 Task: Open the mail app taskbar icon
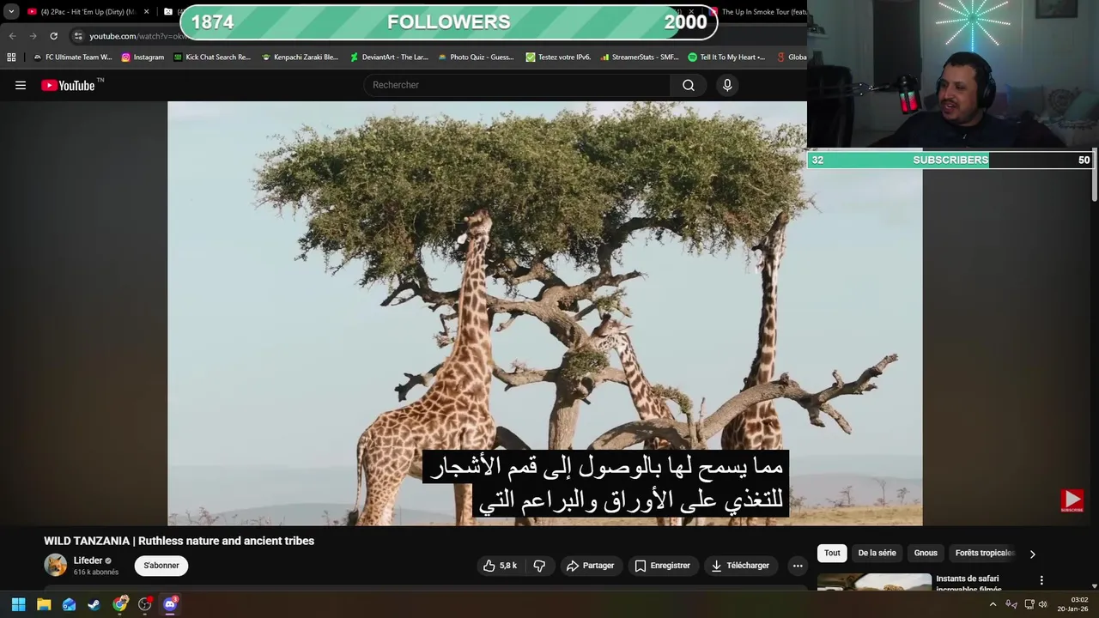[69, 604]
